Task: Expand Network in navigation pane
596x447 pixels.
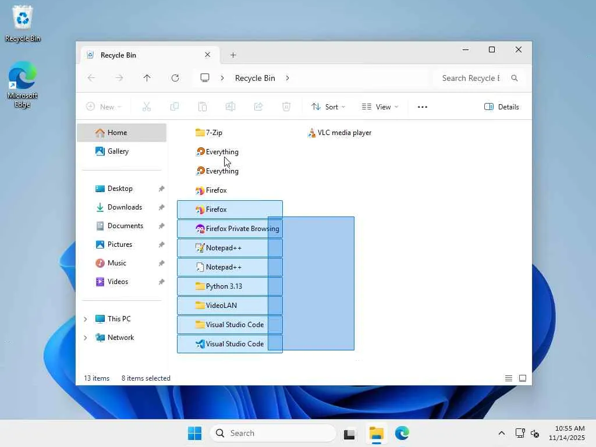Action: pos(86,338)
